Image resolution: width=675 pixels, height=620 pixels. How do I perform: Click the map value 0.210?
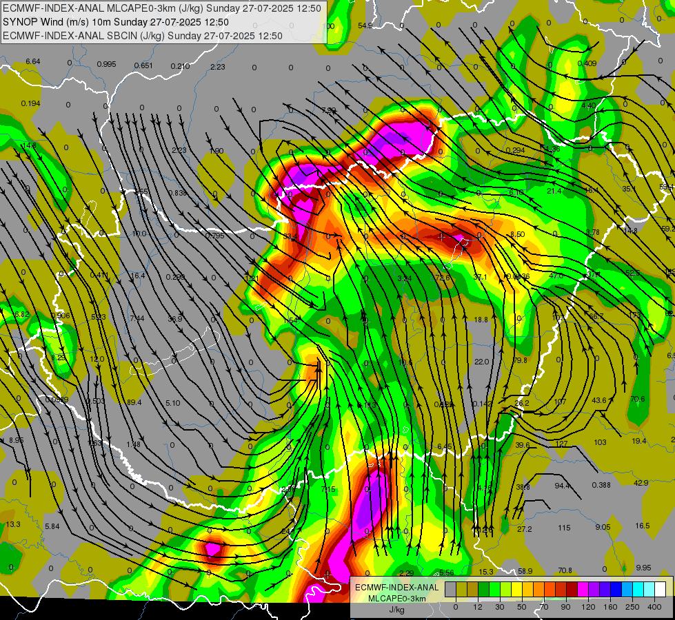pos(181,66)
